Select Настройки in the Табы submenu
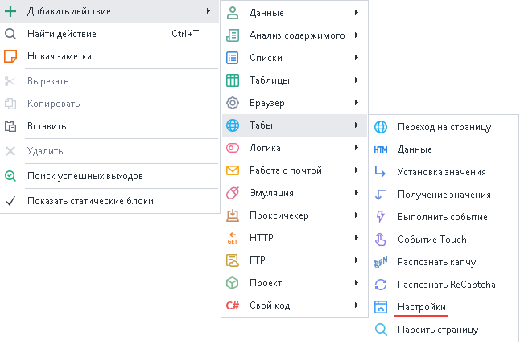 pyautogui.click(x=421, y=307)
